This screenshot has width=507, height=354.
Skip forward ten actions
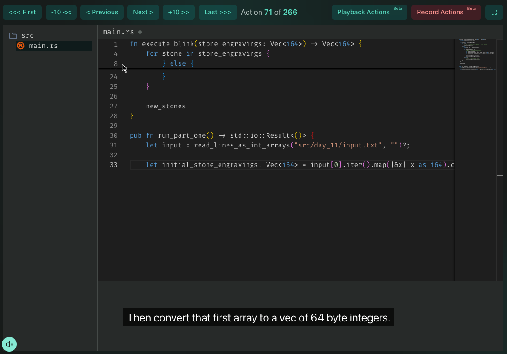[179, 12]
